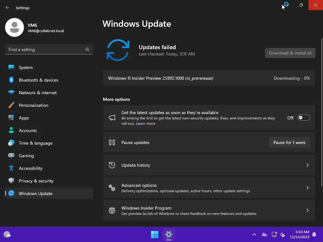This screenshot has height=242, width=323.
Task: Click the large update refresh arrows icon
Action: (x=118, y=50)
